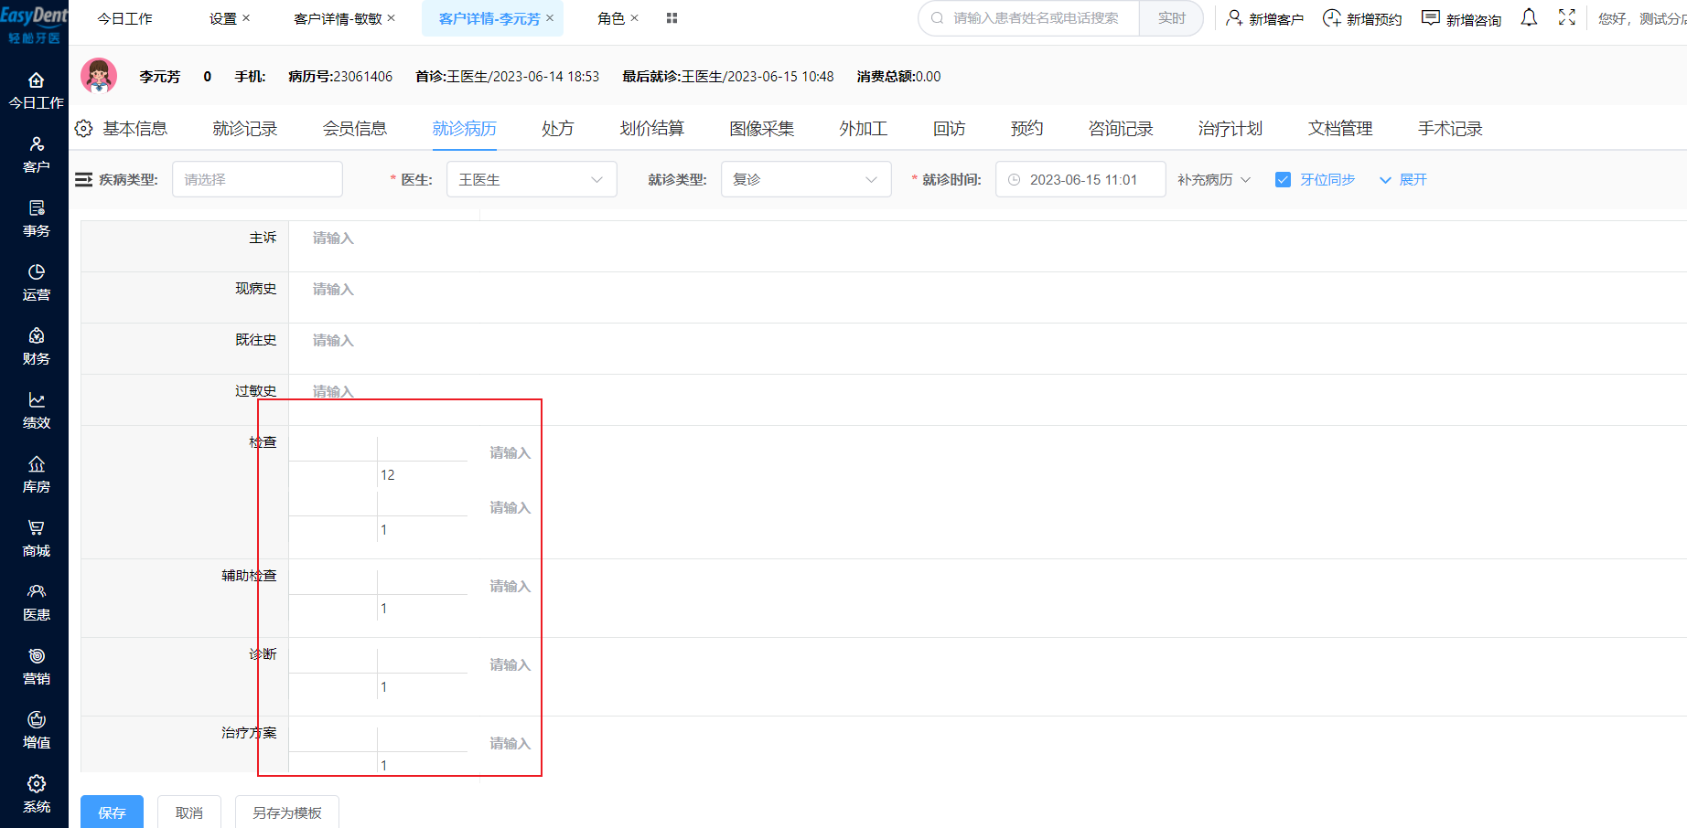The height and width of the screenshot is (828, 1687).
Task: Open the 医生 dropdown showing 王医生
Action: [x=532, y=179]
